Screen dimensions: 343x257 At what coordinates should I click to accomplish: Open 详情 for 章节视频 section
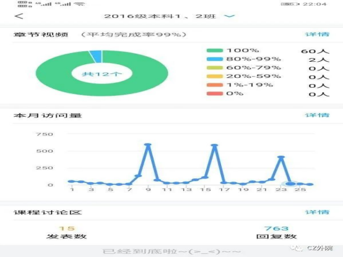(317, 34)
